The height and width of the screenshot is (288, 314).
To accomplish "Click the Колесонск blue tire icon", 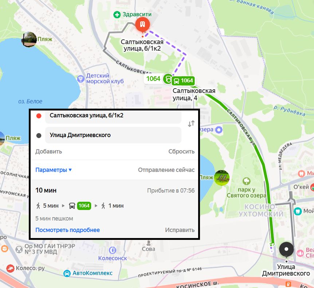I will coord(113,250).
